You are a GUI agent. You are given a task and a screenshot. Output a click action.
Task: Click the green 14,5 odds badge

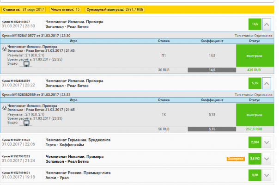[255, 24]
